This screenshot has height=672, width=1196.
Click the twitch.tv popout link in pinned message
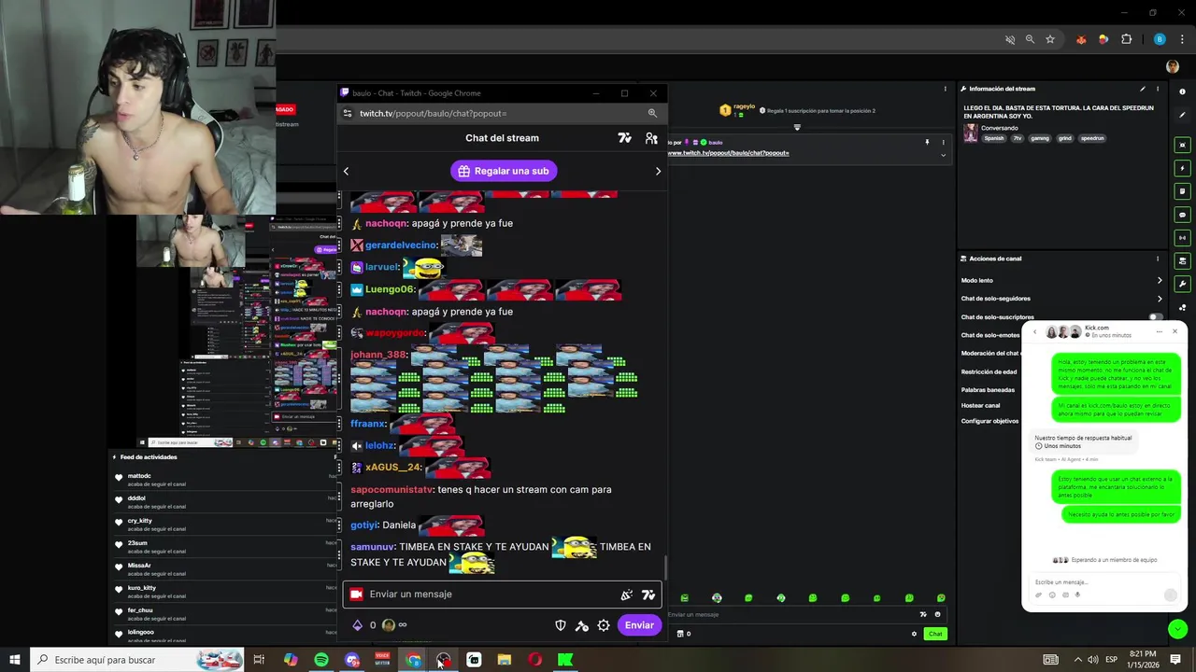pyautogui.click(x=728, y=152)
